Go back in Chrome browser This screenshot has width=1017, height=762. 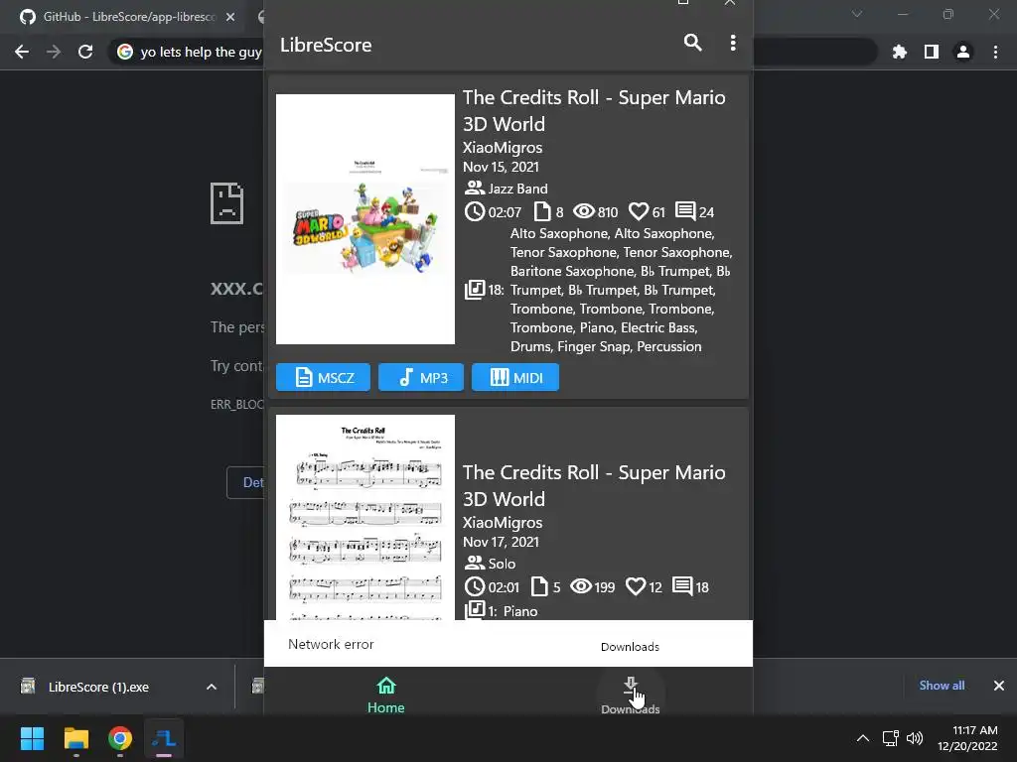tap(22, 52)
